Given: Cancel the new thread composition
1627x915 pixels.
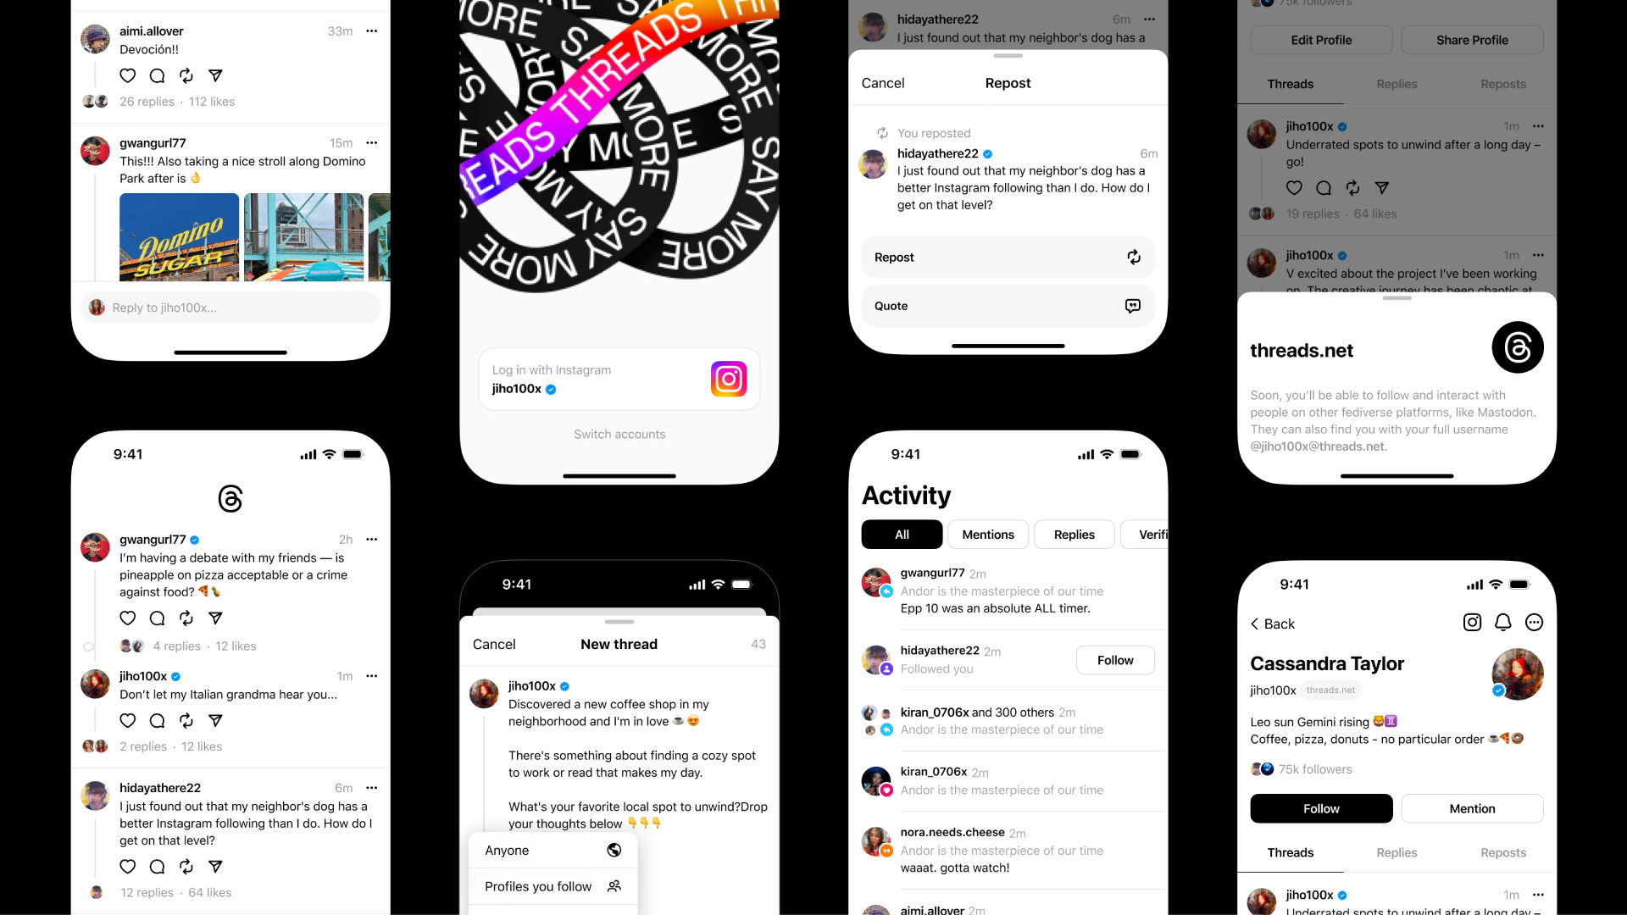Looking at the screenshot, I should 495,644.
